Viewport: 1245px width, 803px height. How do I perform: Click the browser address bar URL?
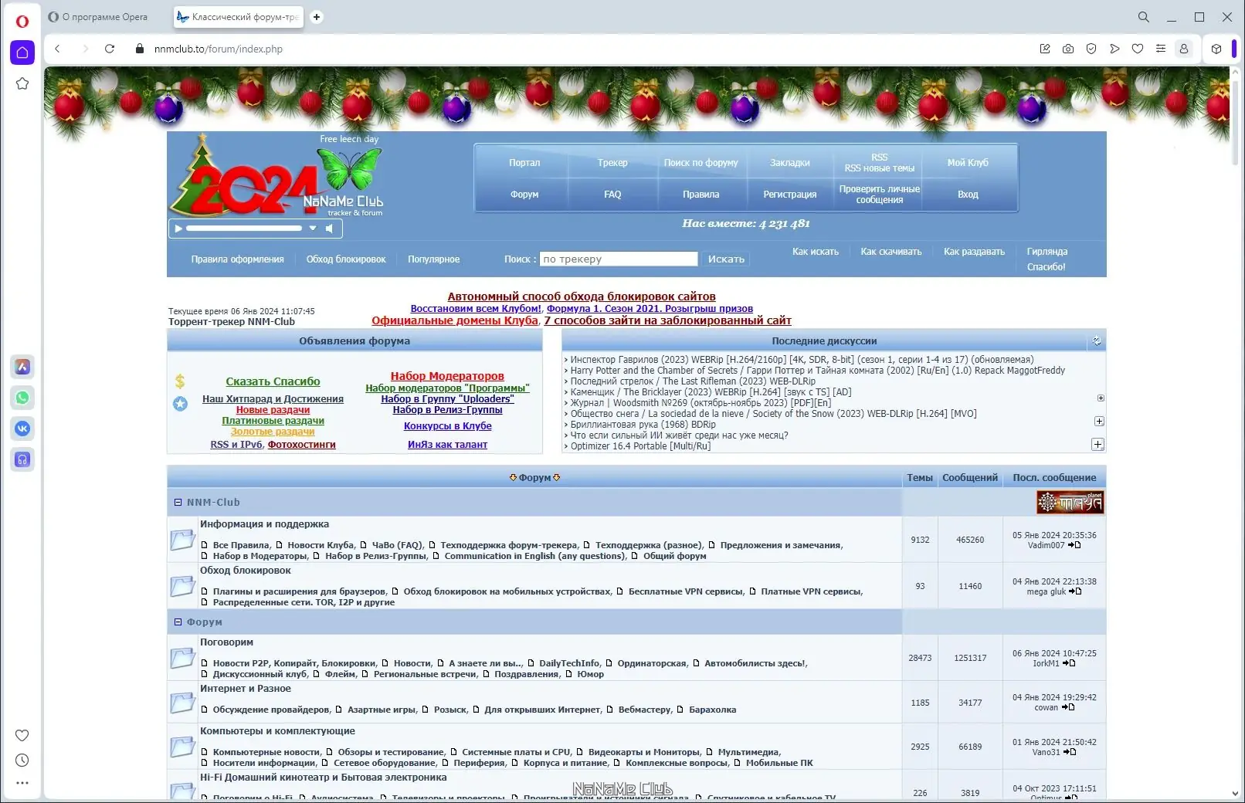(219, 49)
